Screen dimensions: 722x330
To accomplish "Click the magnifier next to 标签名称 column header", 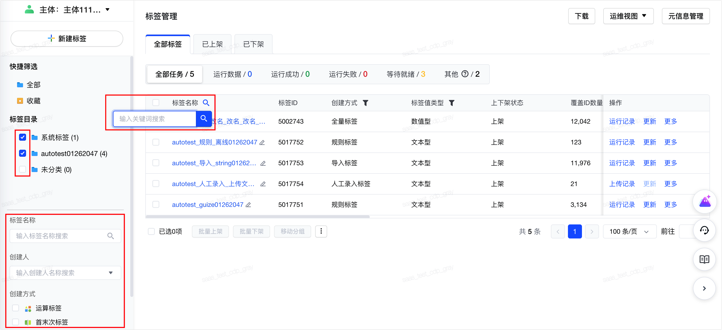I will tap(206, 103).
